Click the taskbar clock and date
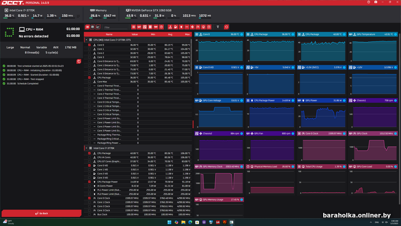This screenshot has width=401, height=226. point(394,222)
